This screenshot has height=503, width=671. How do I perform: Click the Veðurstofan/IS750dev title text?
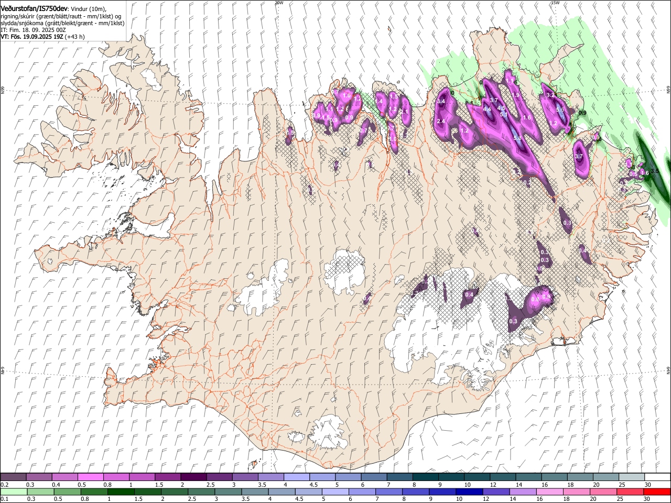pyautogui.click(x=34, y=8)
